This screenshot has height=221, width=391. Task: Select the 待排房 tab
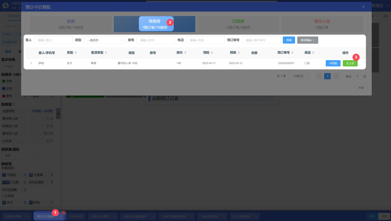pyautogui.click(x=155, y=24)
